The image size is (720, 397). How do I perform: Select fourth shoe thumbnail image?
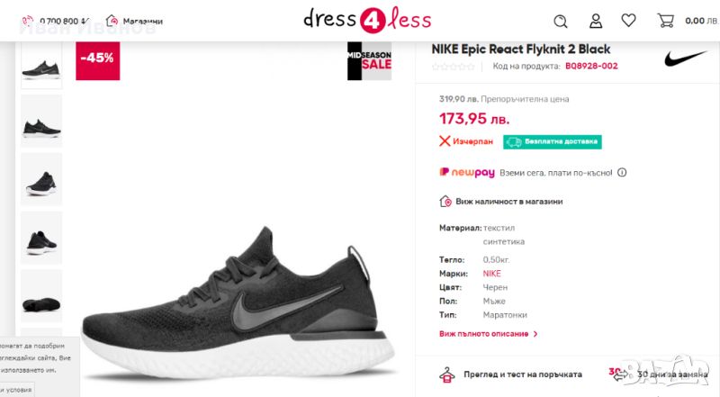pos(41,237)
